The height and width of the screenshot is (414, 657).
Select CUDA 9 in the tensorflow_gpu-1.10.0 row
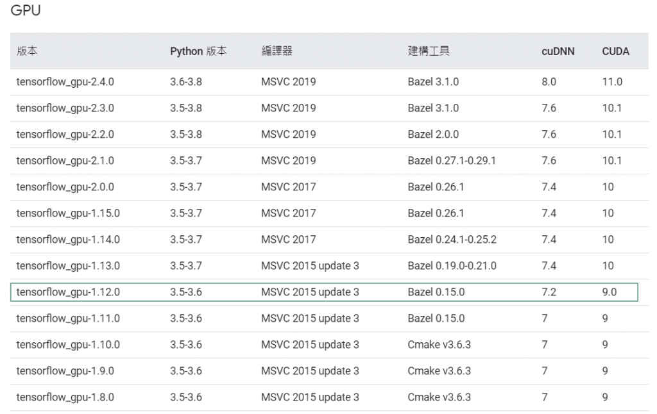point(605,345)
